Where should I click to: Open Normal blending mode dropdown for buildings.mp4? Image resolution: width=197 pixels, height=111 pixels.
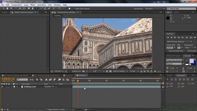49,87
